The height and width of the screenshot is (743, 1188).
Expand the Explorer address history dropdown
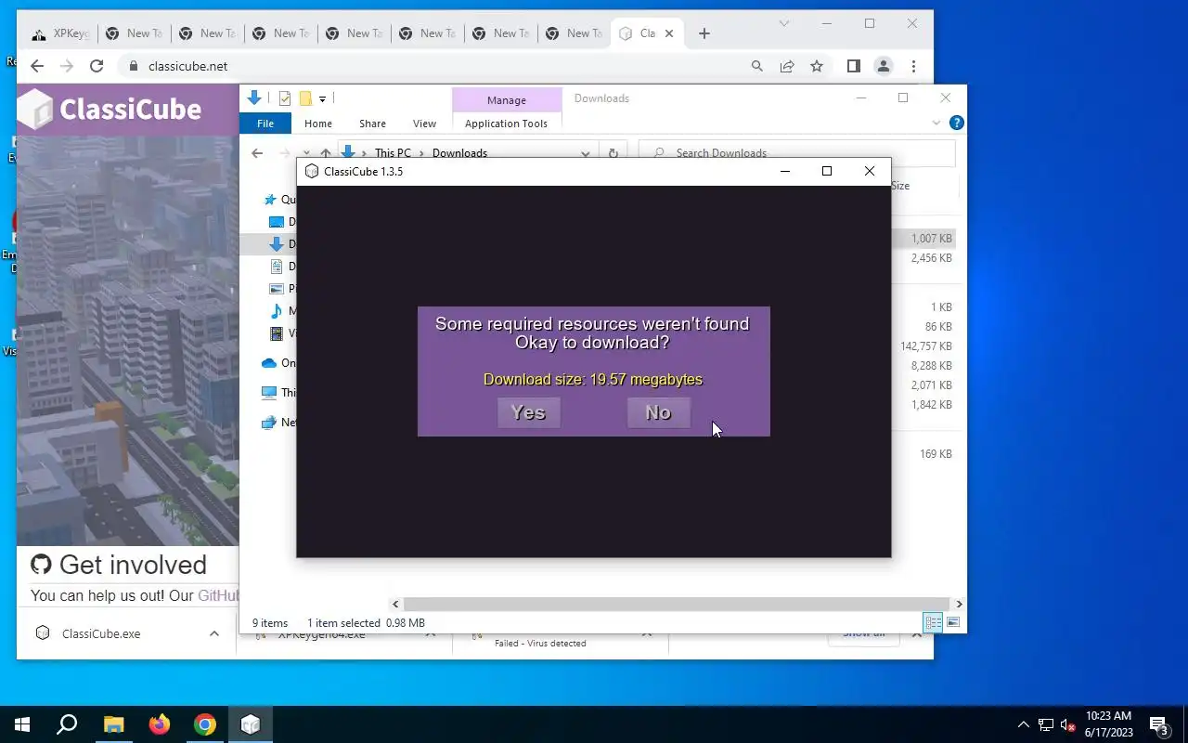click(x=586, y=153)
